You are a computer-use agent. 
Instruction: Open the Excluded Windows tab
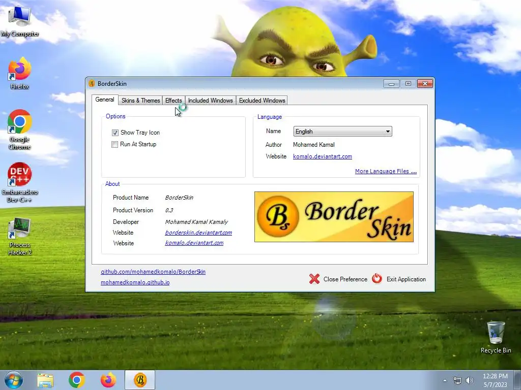click(x=262, y=101)
